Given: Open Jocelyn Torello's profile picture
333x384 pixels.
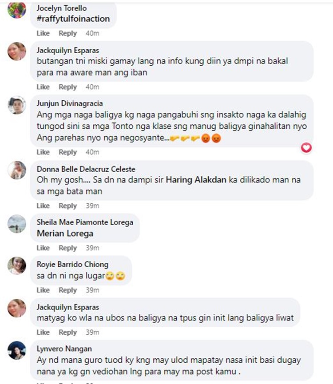Looking at the screenshot, I should 17,9.
